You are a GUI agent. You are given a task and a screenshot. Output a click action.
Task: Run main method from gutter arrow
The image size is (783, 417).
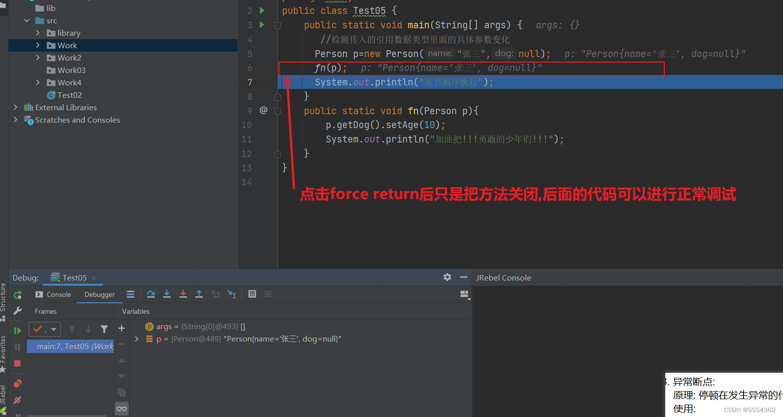[x=262, y=25]
